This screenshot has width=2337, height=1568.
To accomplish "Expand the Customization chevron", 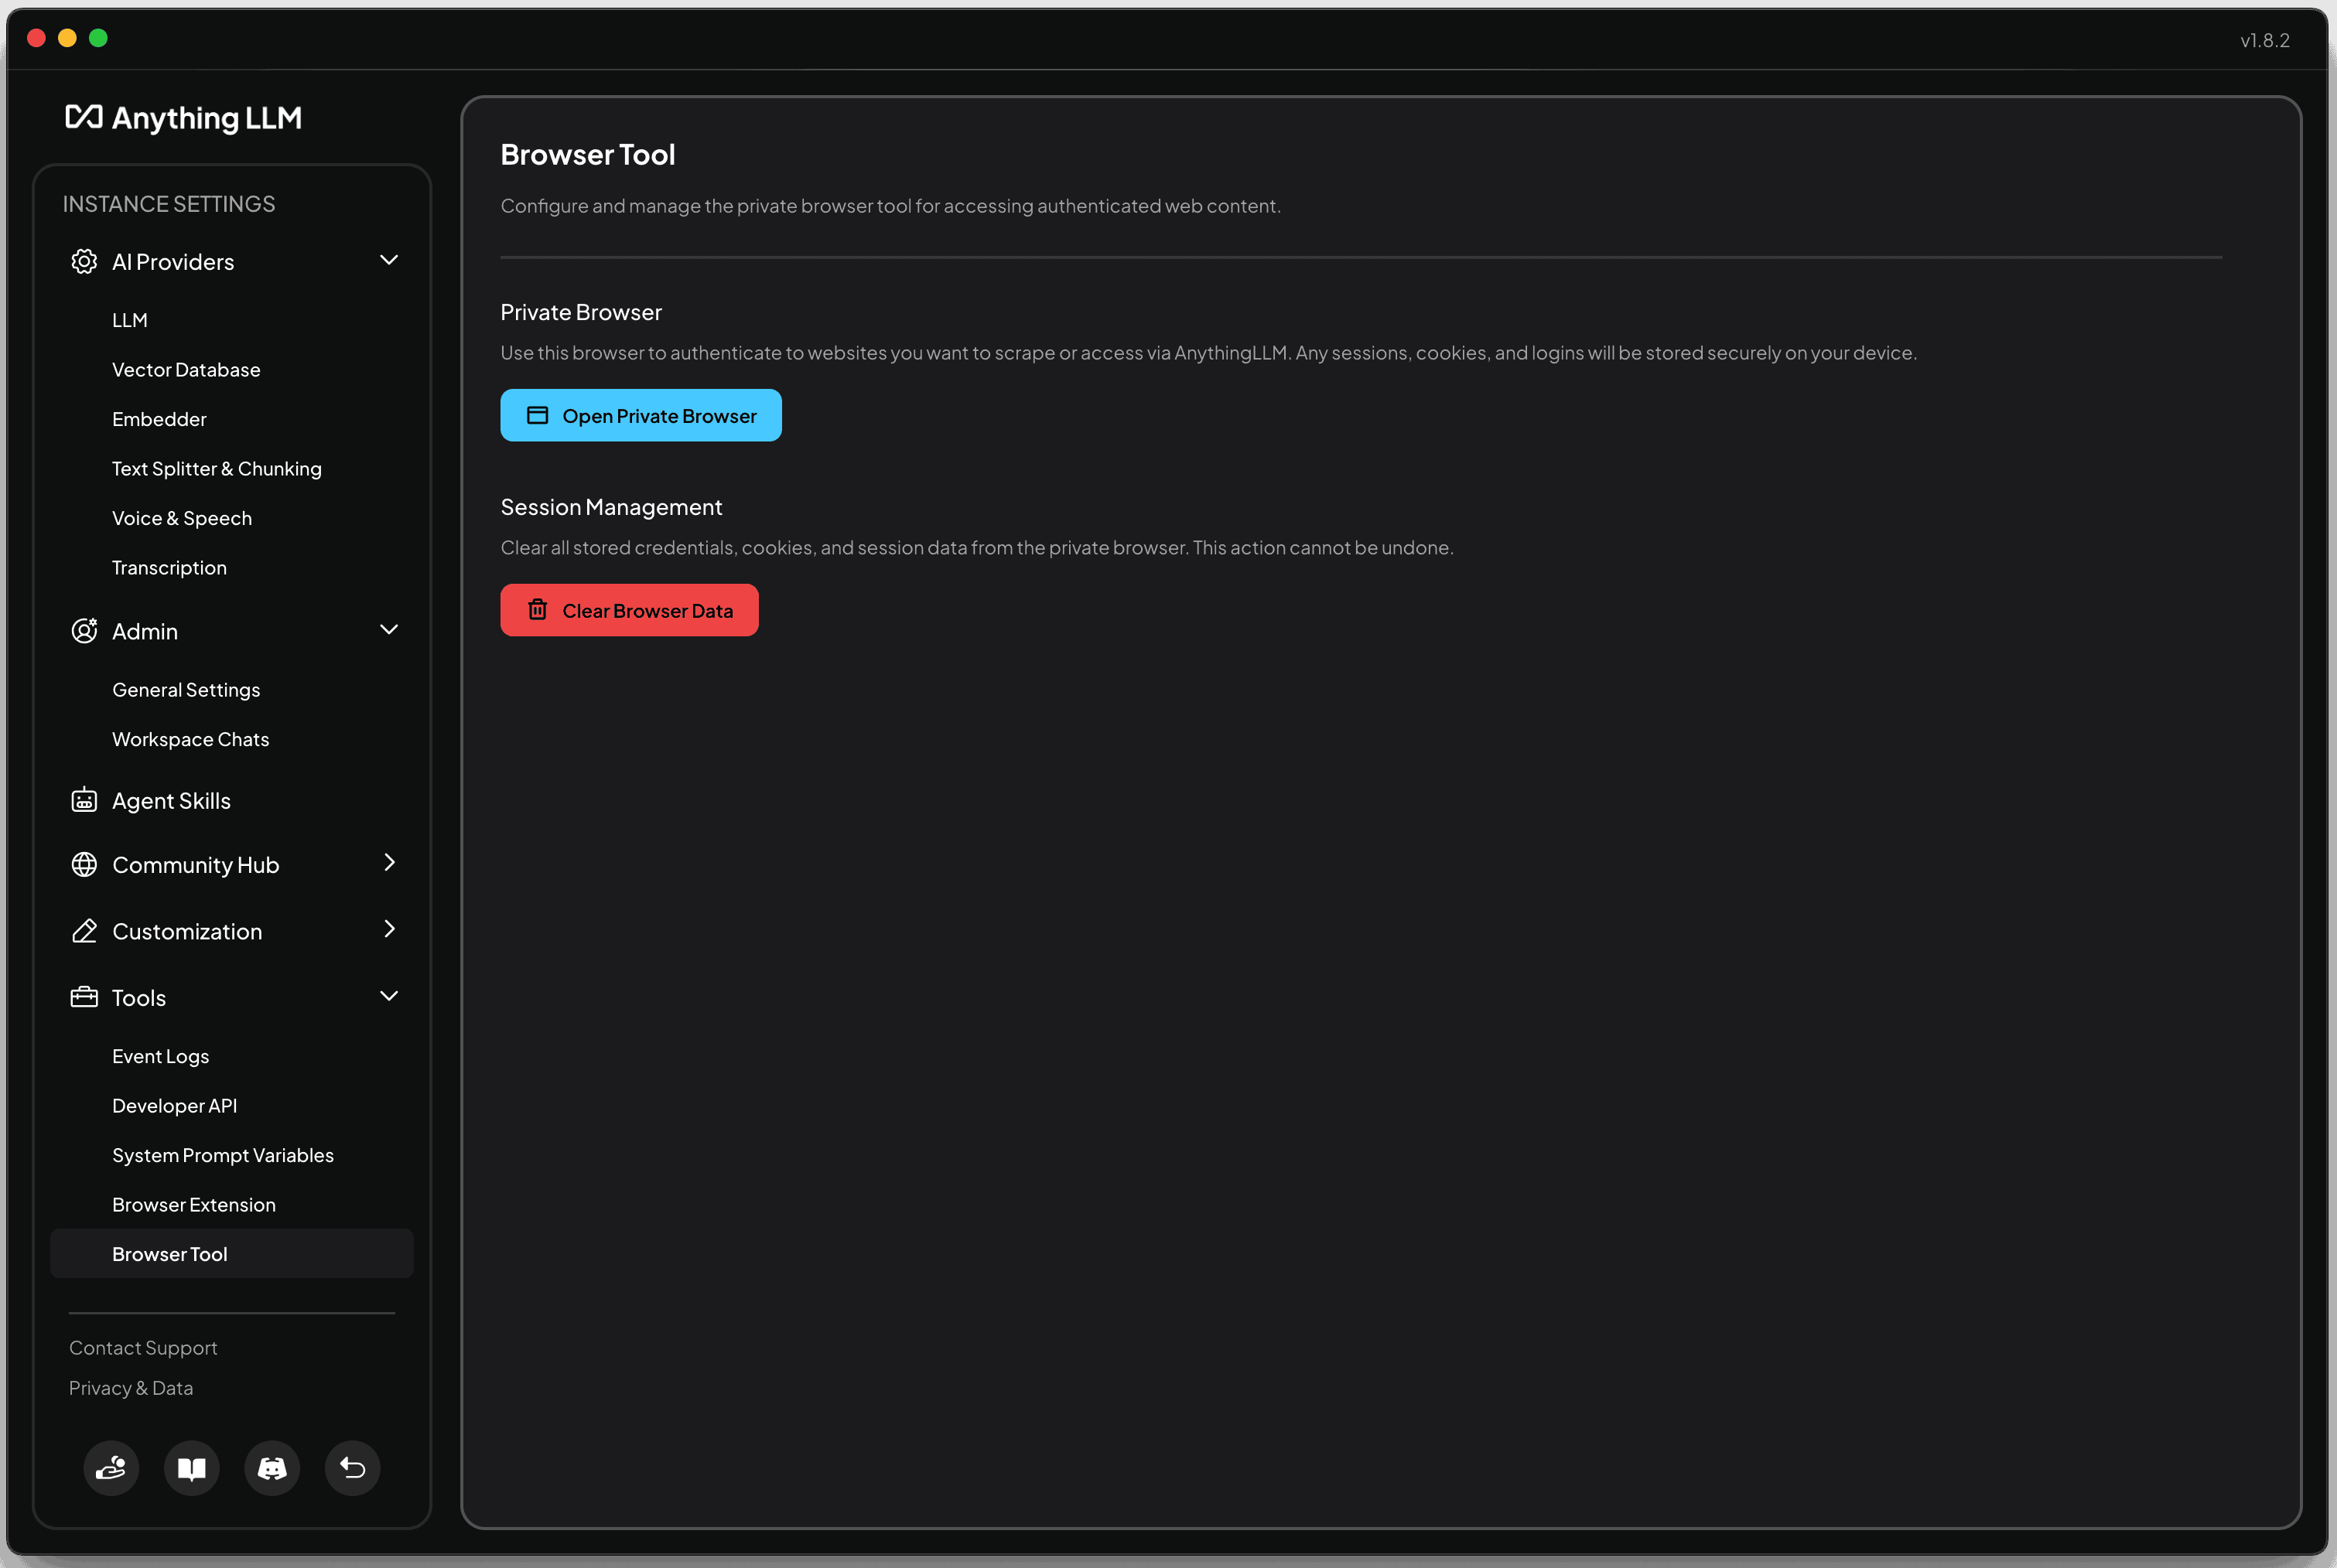I will click(390, 929).
